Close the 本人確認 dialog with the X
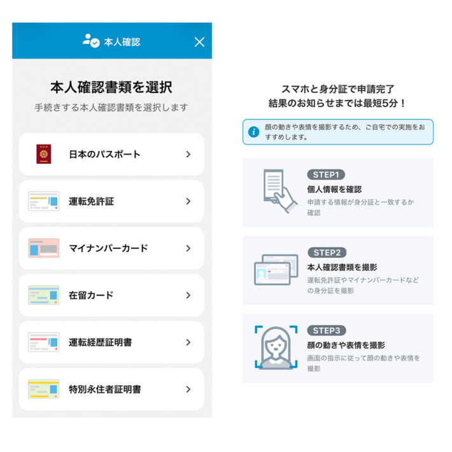The image size is (452, 452). click(199, 42)
